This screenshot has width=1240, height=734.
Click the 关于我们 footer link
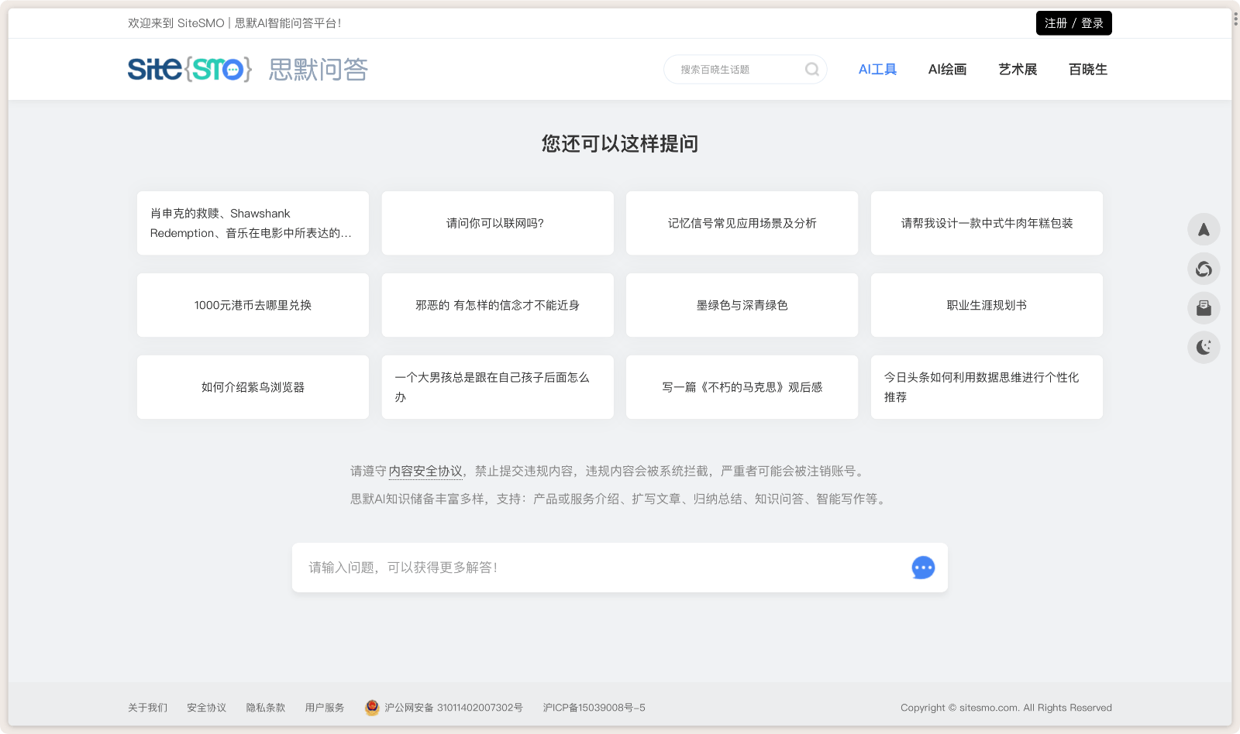coord(147,707)
